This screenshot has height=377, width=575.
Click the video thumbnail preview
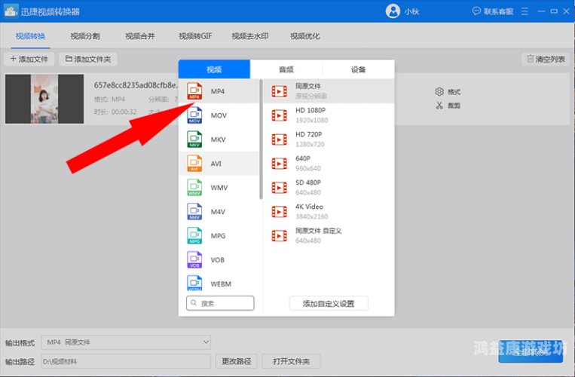tap(44, 99)
